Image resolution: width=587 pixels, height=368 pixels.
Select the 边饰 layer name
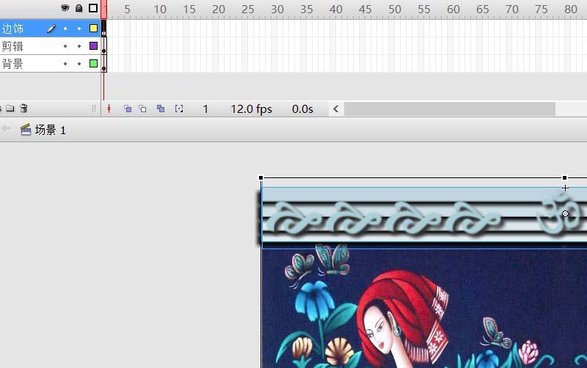[x=12, y=29]
